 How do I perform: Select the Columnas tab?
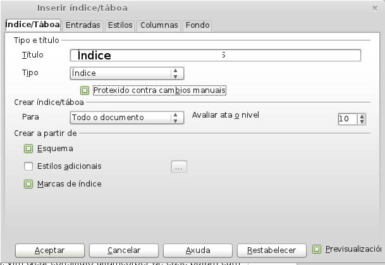(x=159, y=25)
